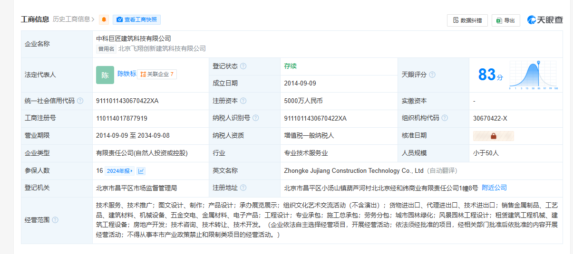This screenshot has width=573, height=254.
Task: Click the 自动翻译 note
Action: (442, 170)
